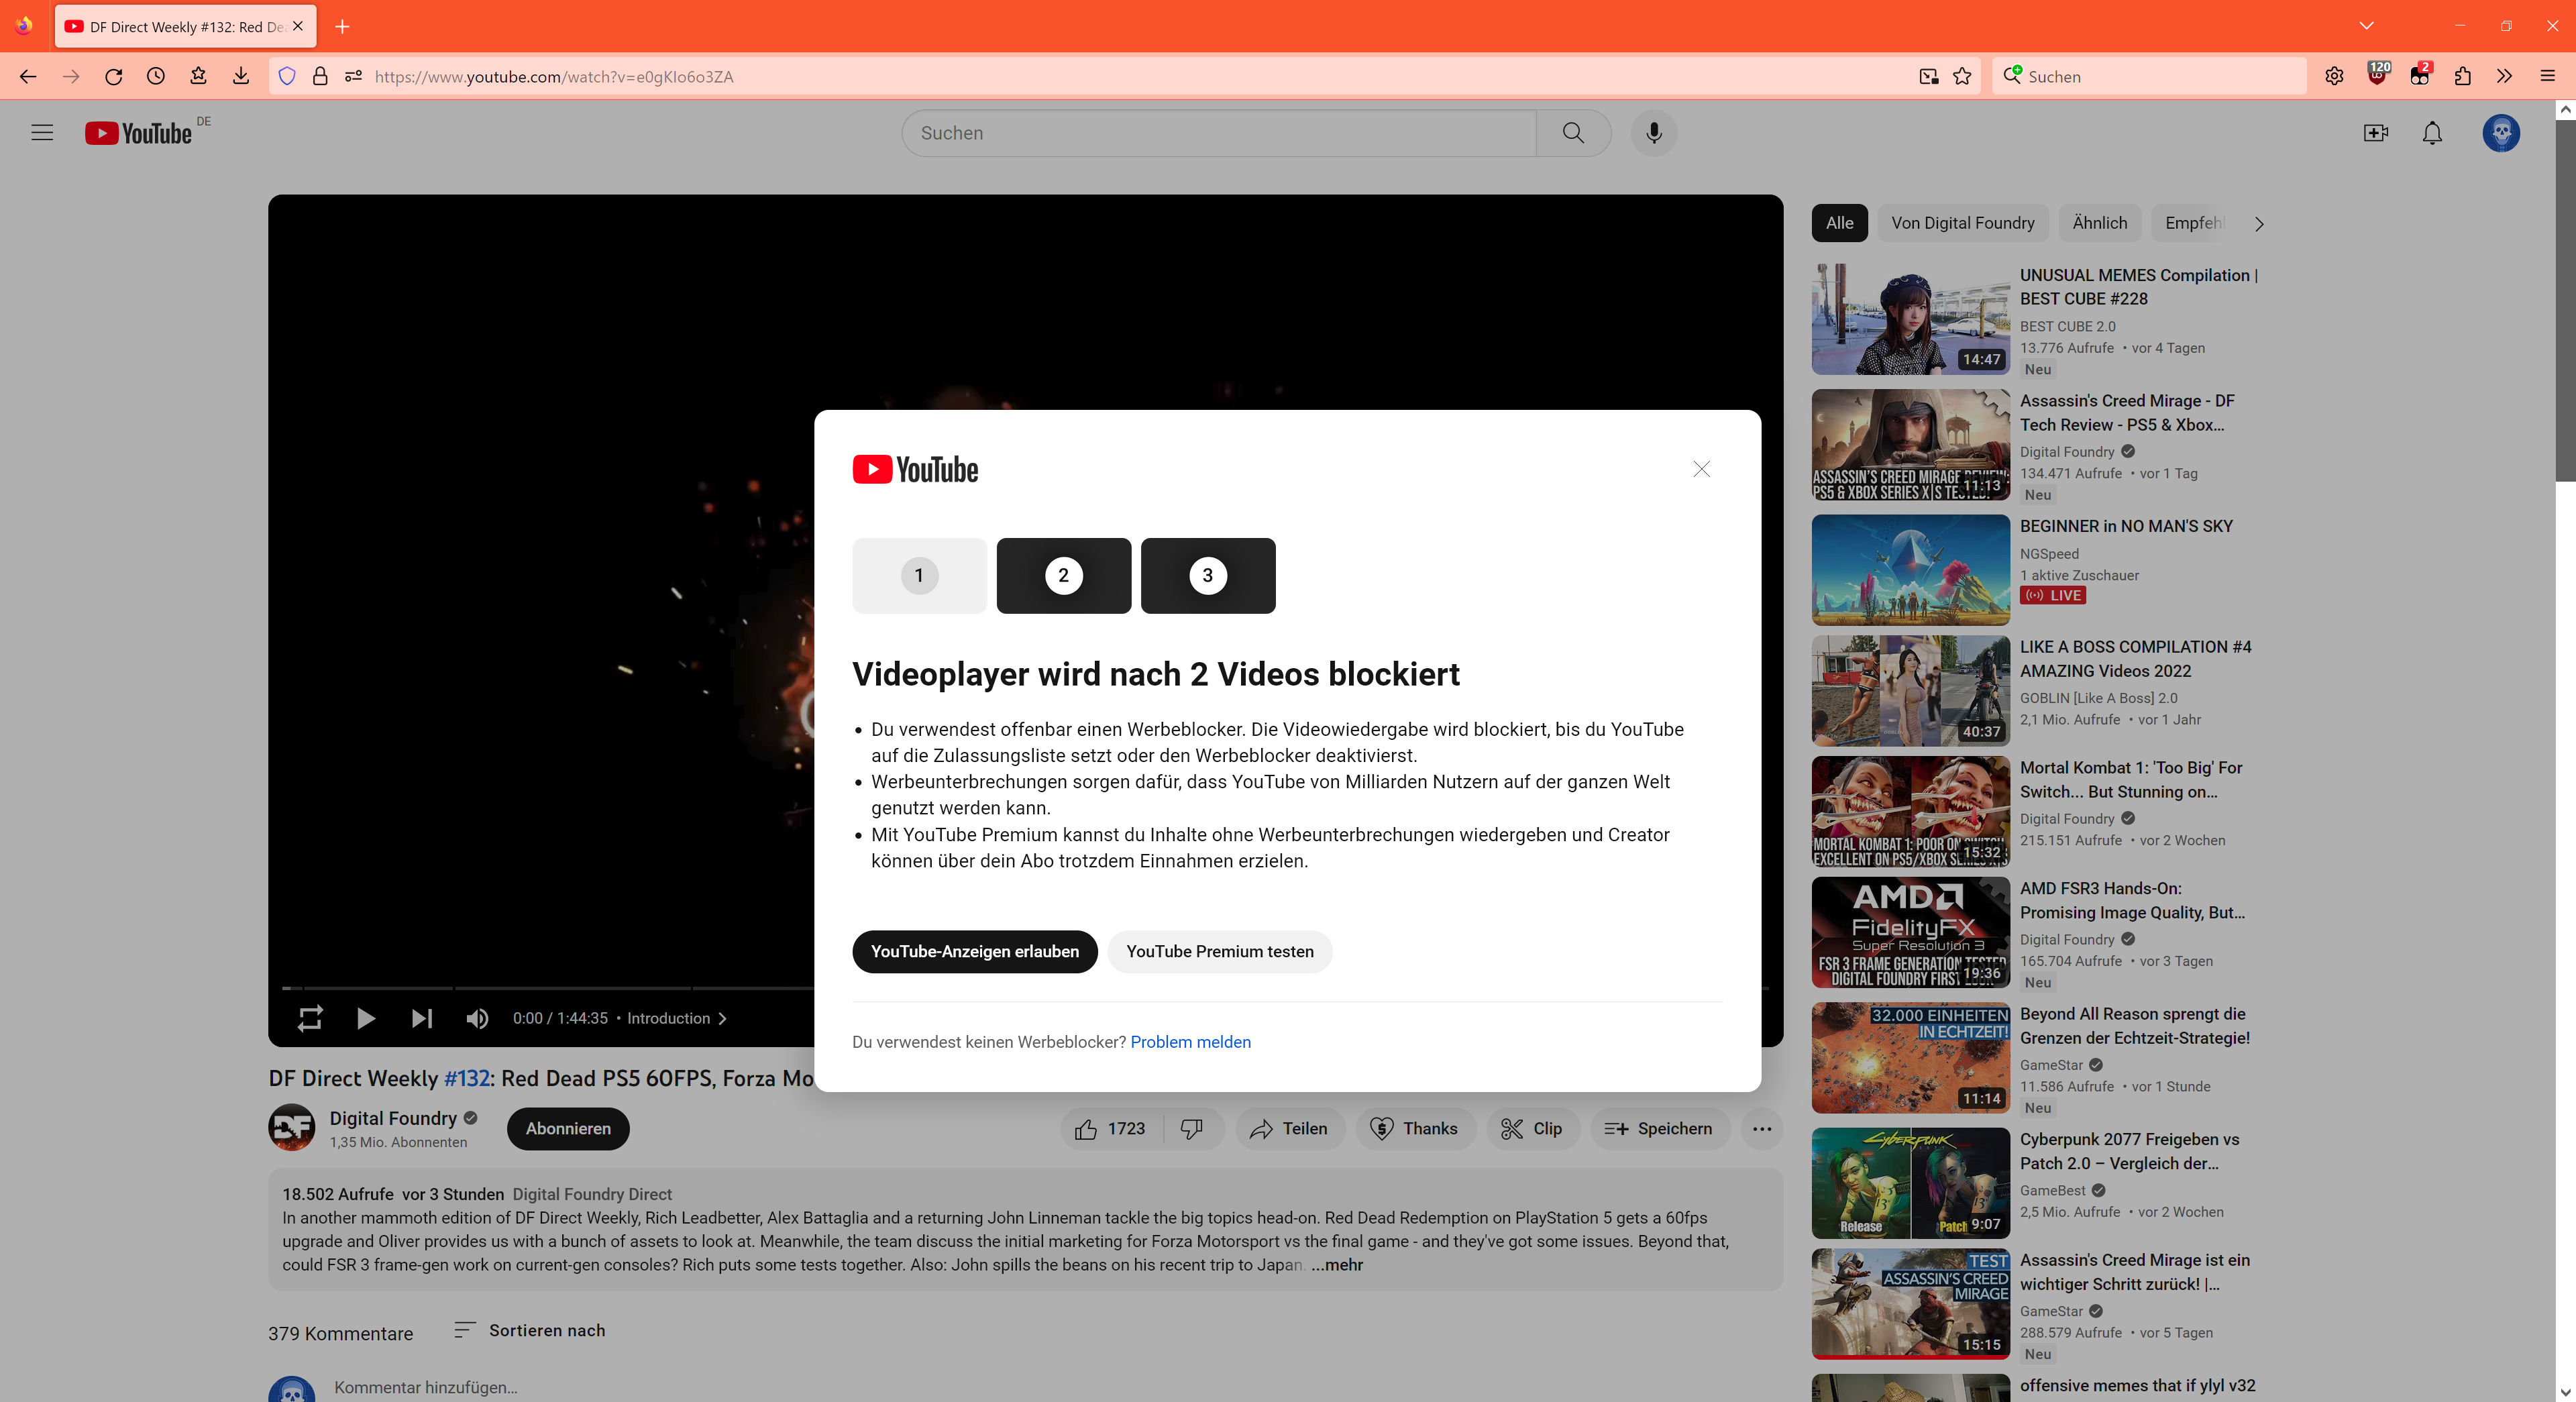This screenshot has width=2576, height=1402.
Task: Click the dislike thumbs-down button
Action: click(x=1191, y=1128)
